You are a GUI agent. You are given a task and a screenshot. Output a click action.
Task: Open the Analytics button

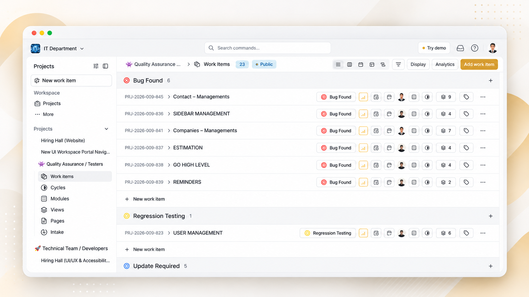pos(445,64)
